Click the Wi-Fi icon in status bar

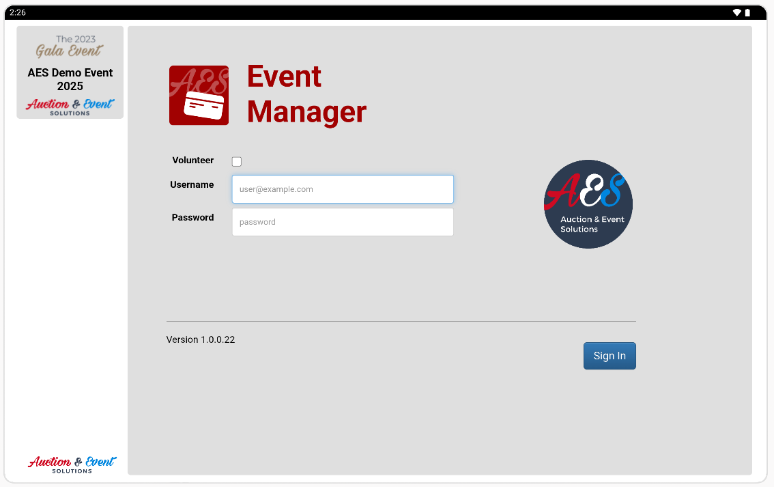pos(736,12)
